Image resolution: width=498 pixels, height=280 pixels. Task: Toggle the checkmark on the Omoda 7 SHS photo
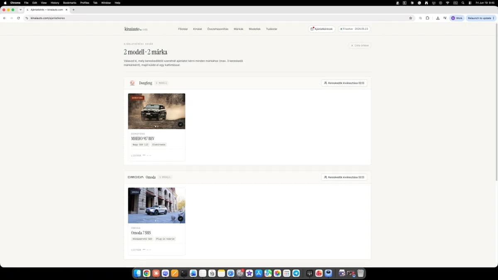181,219
